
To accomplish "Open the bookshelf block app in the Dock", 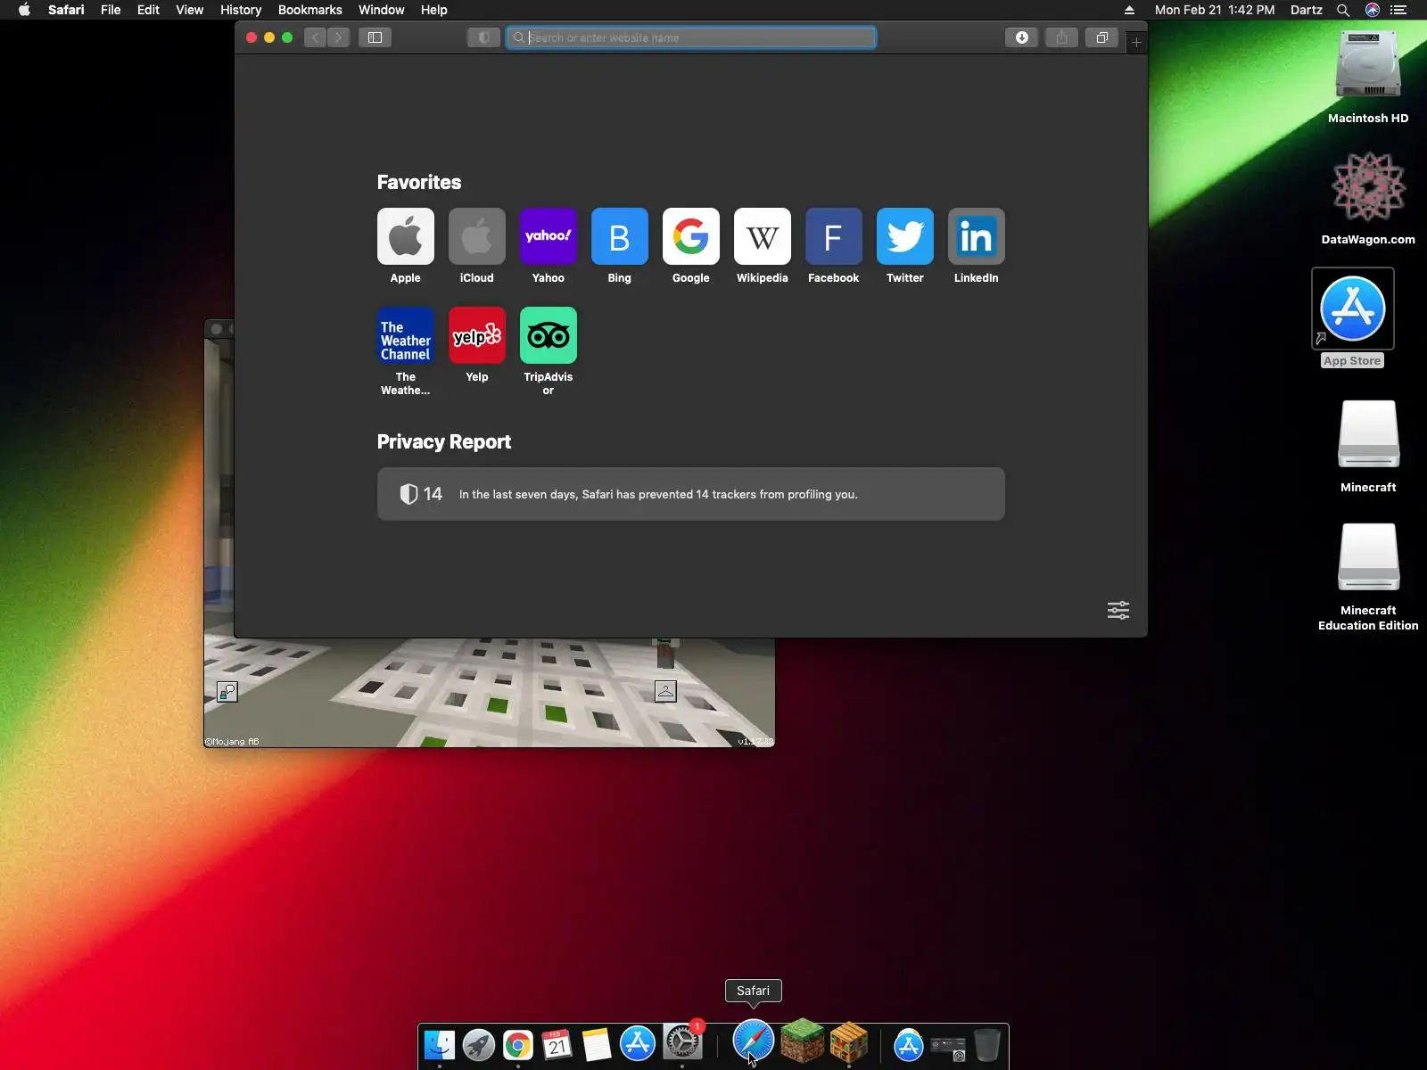I will click(849, 1041).
